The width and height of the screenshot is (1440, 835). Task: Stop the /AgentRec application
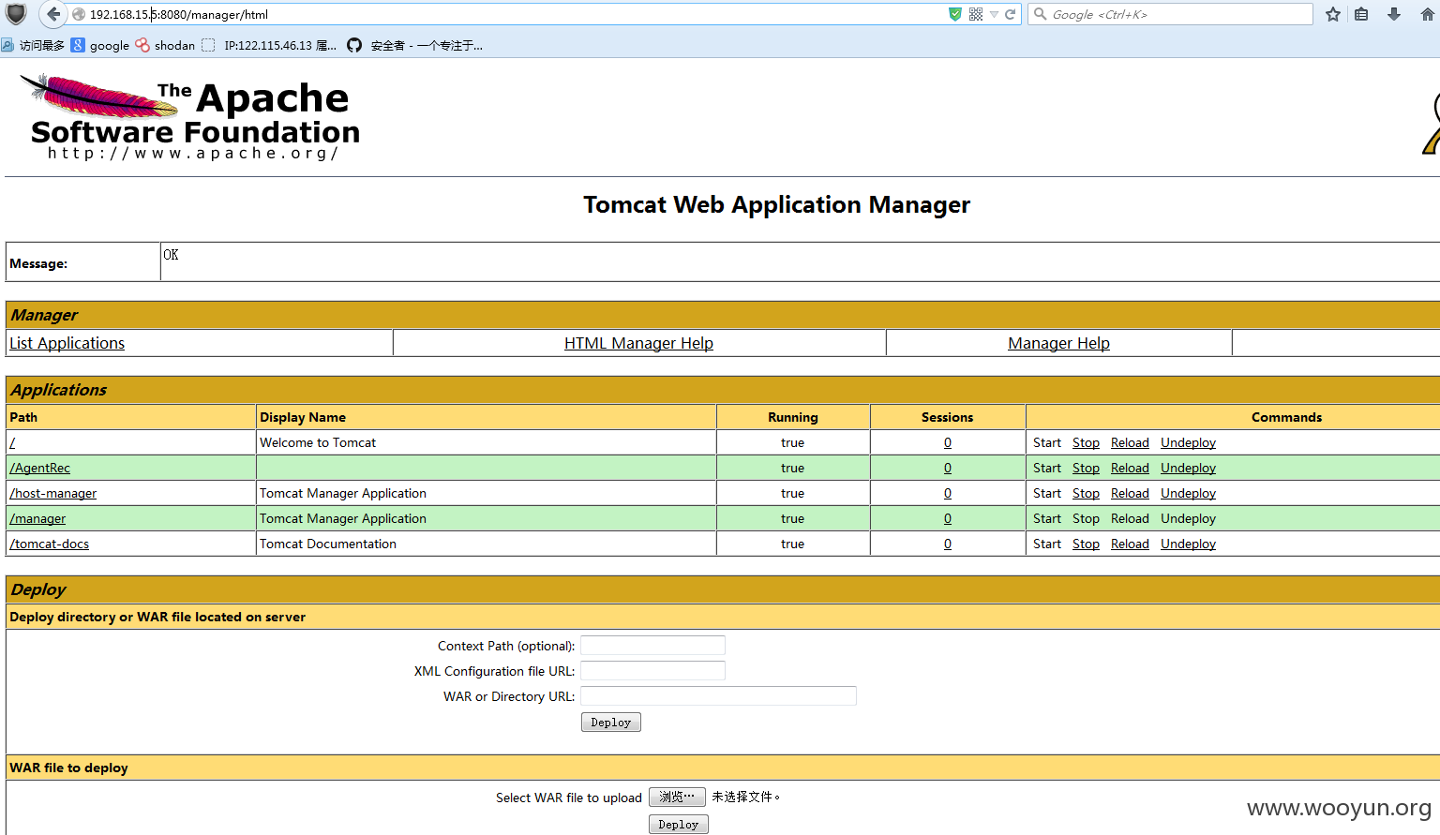[1086, 468]
